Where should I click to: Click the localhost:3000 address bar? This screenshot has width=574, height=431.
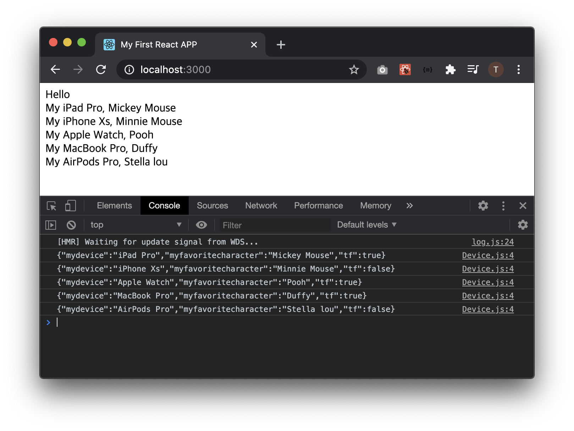coord(241,69)
